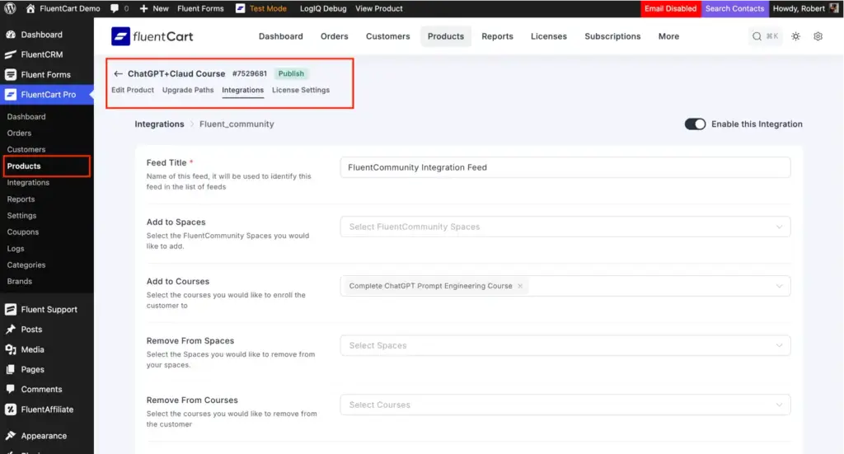Click the Search Contacts button
844x454 pixels.
coord(734,8)
